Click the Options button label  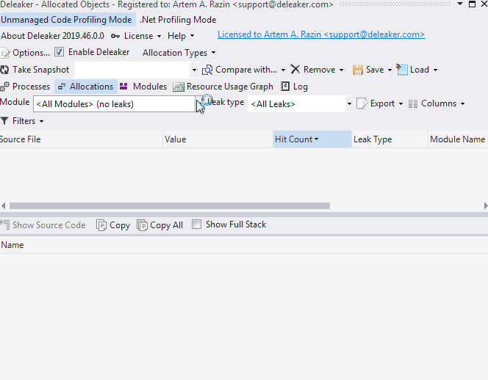(31, 53)
